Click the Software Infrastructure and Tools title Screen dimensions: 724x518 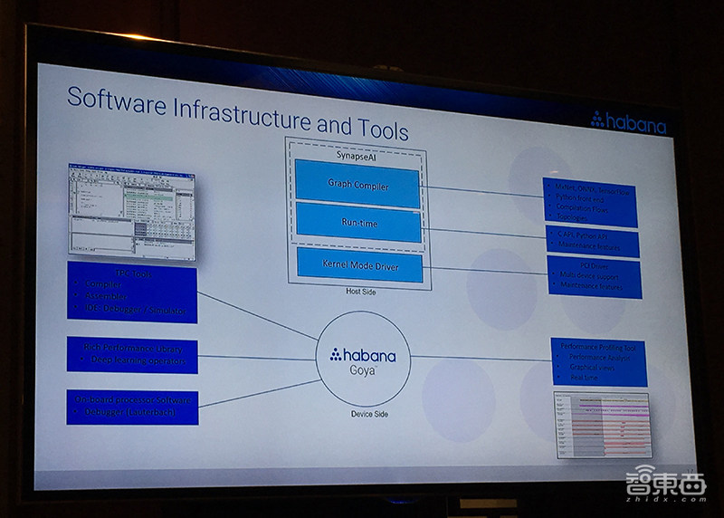[237, 113]
